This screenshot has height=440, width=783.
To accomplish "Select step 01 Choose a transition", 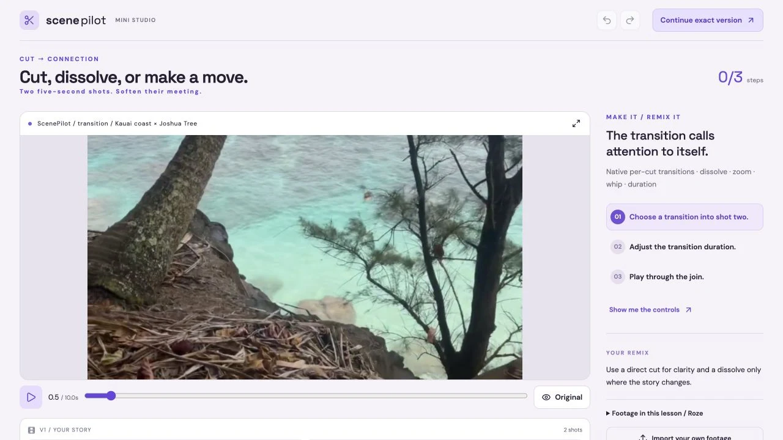I will coord(685,217).
